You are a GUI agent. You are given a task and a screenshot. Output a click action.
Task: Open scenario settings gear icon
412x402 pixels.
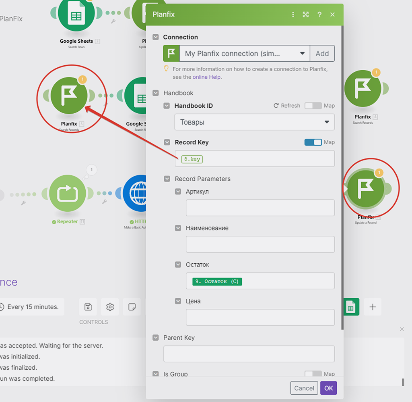(110, 307)
